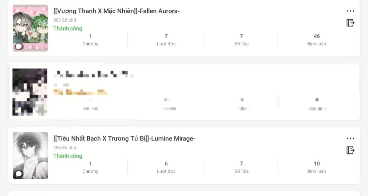Open the pixelated middle story cover

tap(30, 92)
